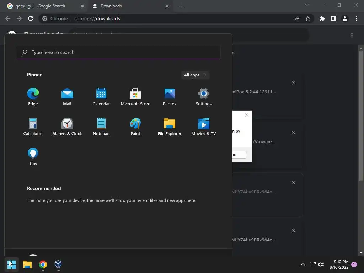Remove Vmware download entry from list

click(x=294, y=133)
